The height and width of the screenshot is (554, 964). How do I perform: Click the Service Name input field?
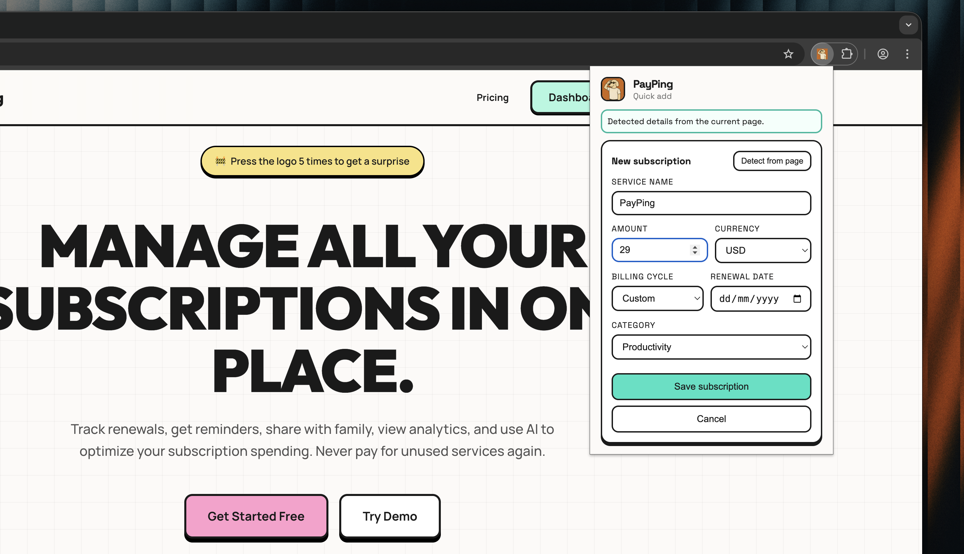click(x=711, y=203)
